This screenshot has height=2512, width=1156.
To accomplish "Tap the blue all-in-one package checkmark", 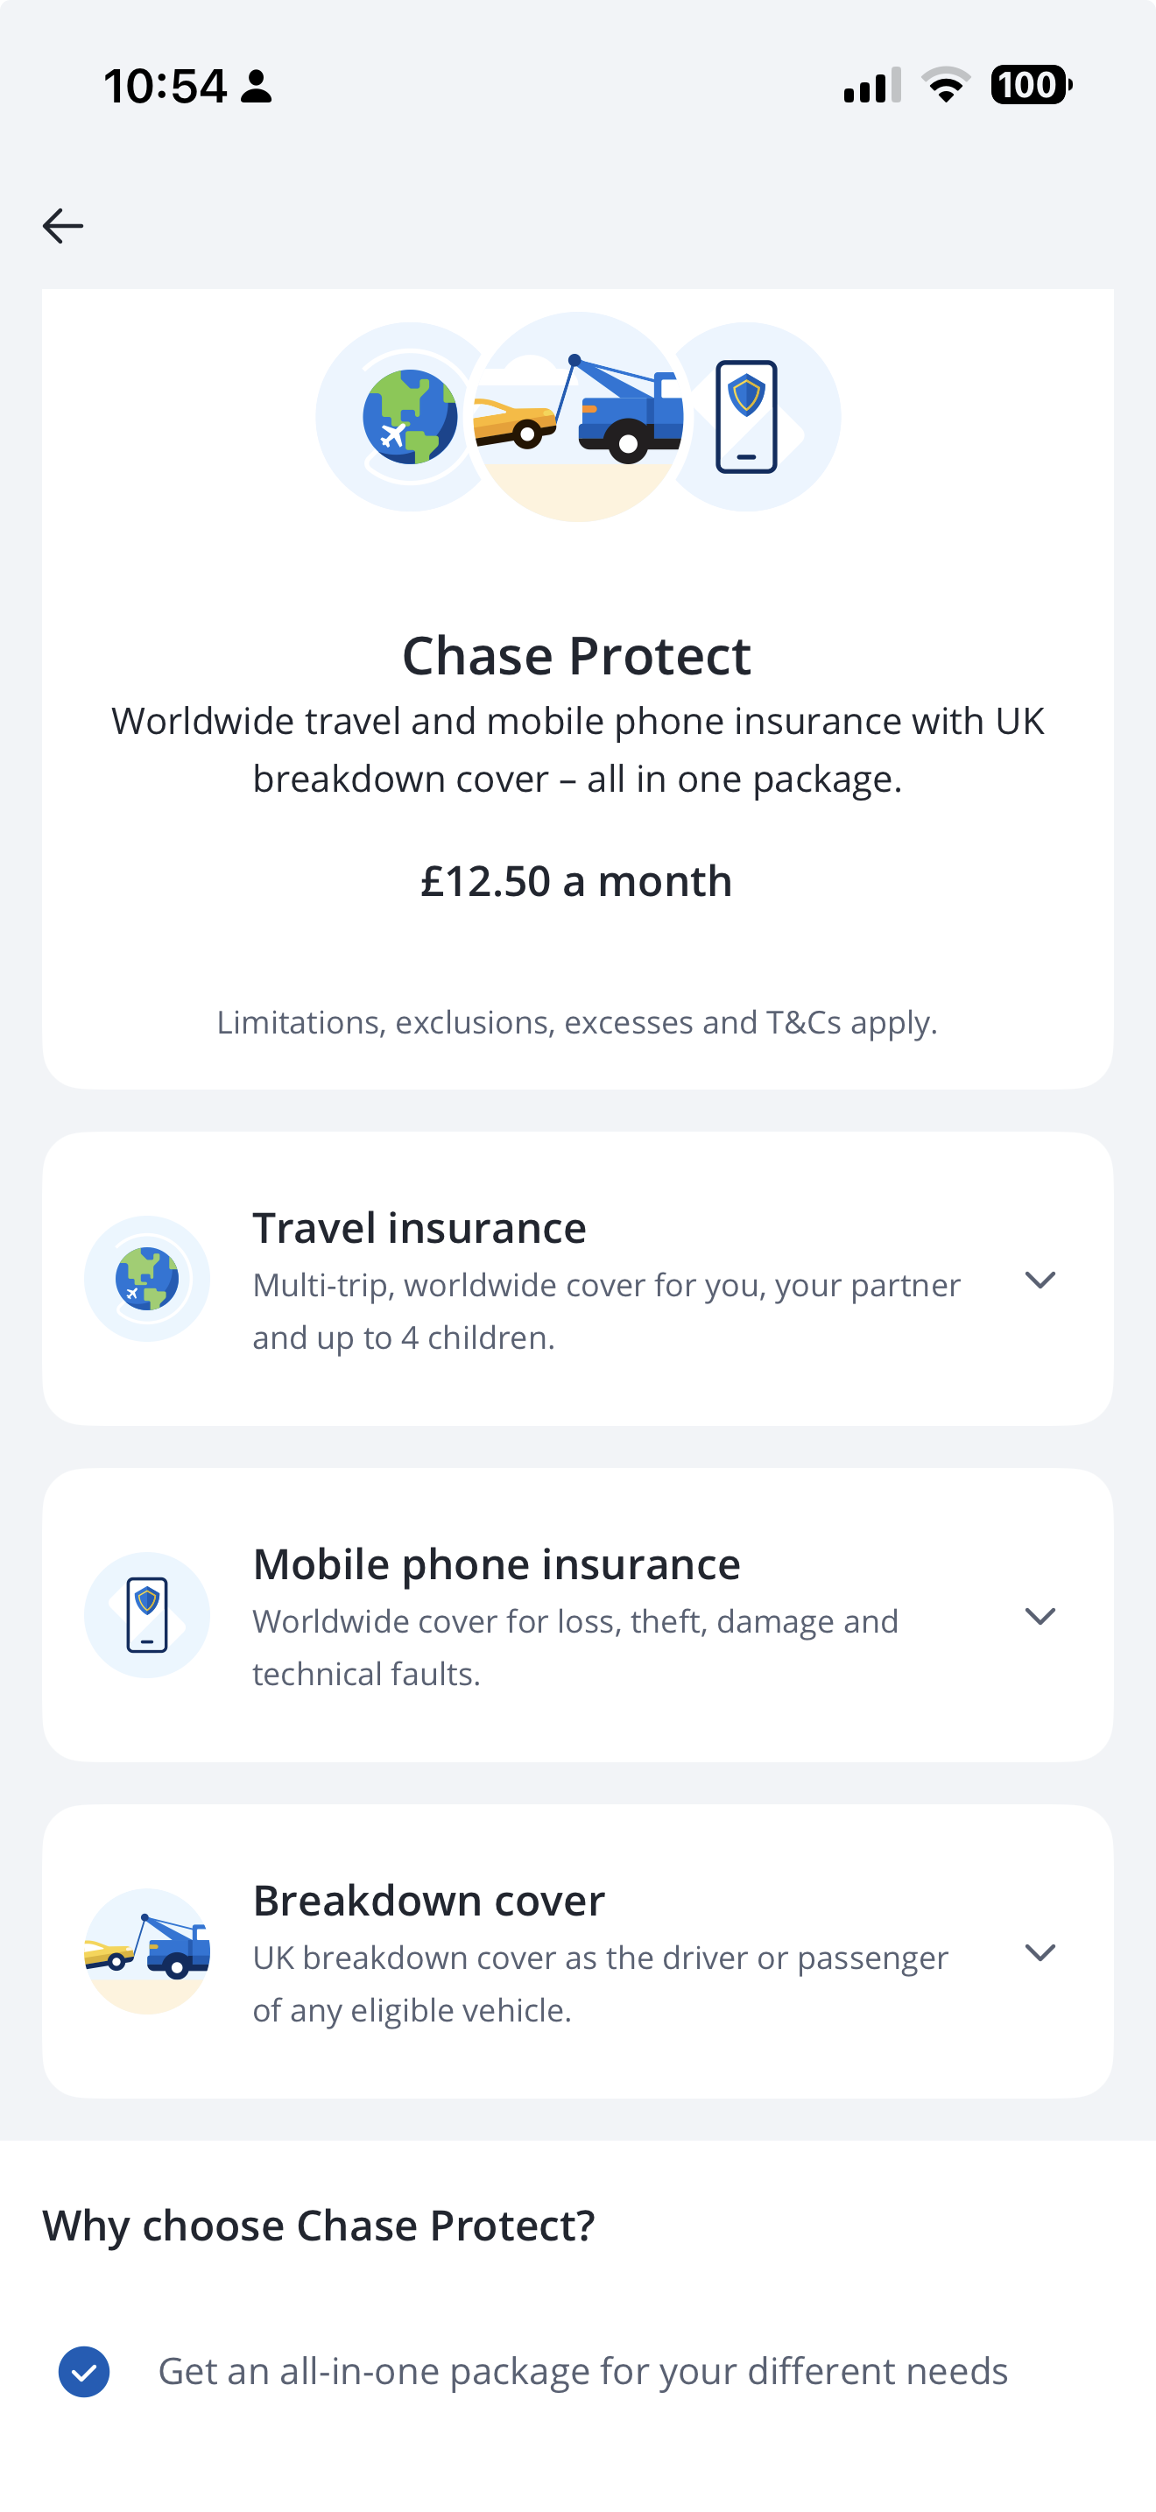I will click(84, 2372).
